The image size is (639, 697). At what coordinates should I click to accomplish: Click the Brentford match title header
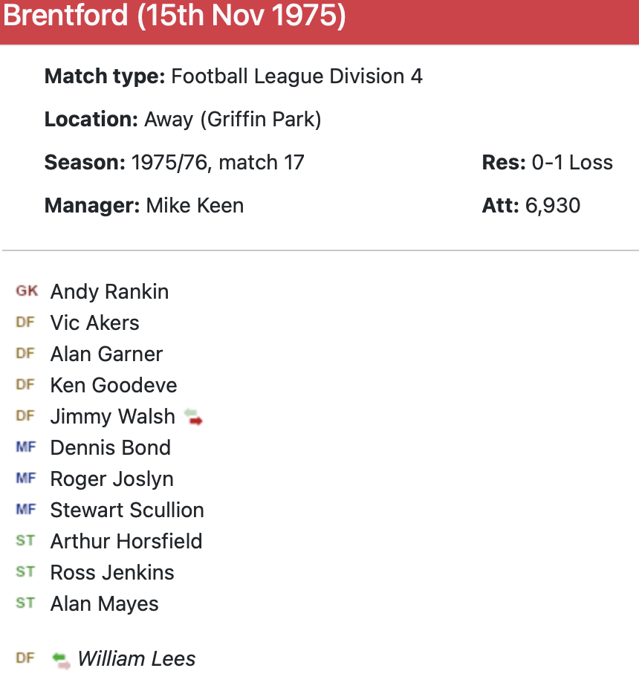(x=175, y=16)
